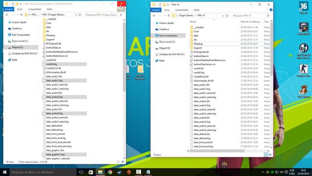Click Back arrow in left Explorer window
Viewport: 312px width, 176px height.
(7, 15)
